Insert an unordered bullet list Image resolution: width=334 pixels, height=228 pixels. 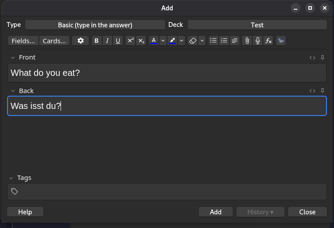tap(213, 41)
